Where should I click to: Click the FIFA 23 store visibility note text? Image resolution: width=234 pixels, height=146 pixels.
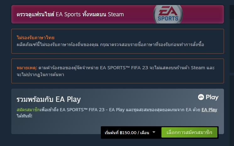click(116, 71)
